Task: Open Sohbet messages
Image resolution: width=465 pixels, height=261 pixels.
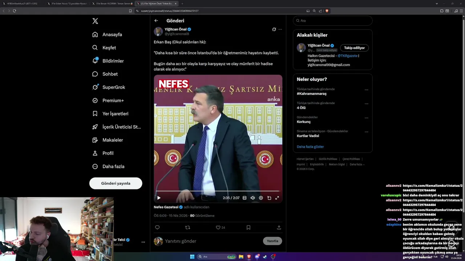Action: 105,74
